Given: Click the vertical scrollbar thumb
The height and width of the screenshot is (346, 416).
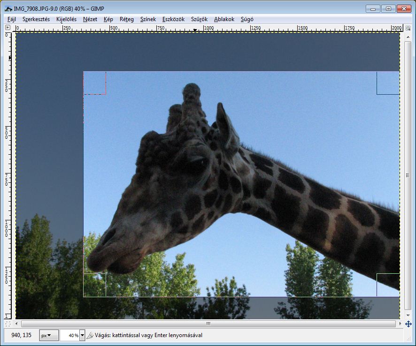Looking at the screenshot, I should (408, 175).
